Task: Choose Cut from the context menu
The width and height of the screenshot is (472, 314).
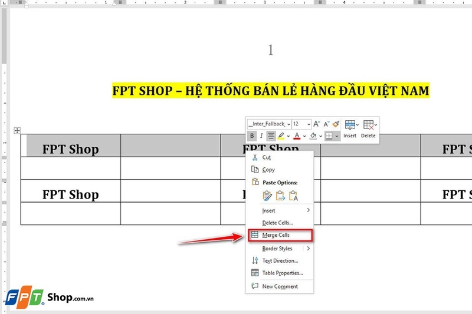Action: click(280, 157)
